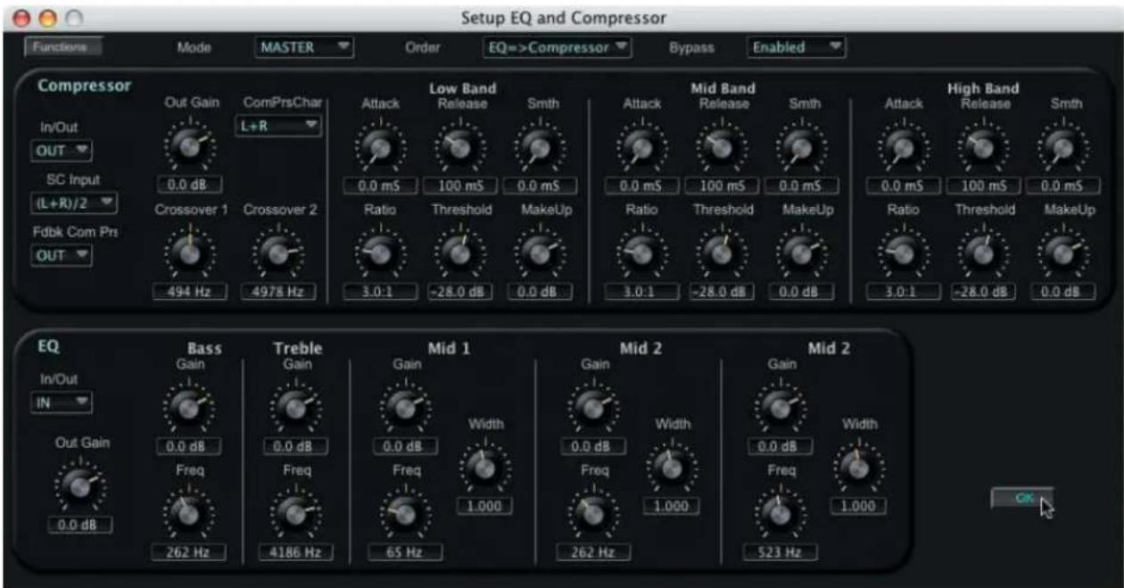The image size is (1124, 588).
Task: Click the Bass frequency field 262 Hz
Action: (x=188, y=552)
